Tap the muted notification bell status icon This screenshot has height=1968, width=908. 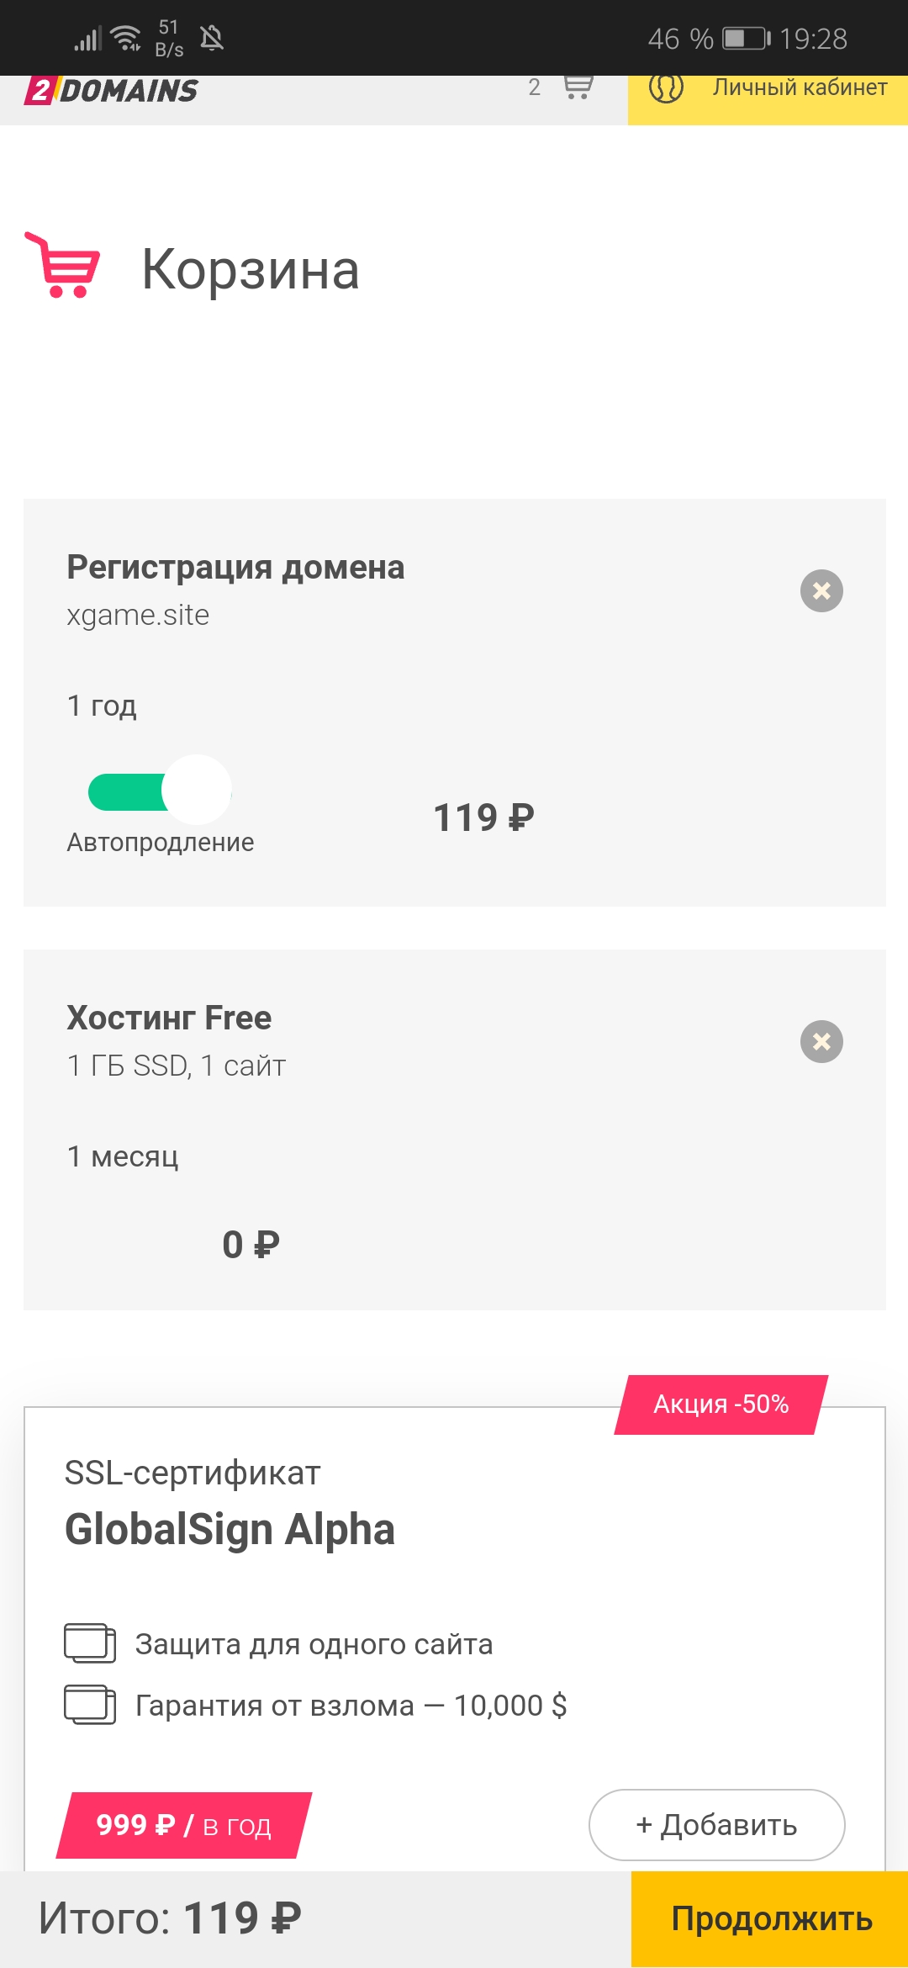[x=212, y=38]
